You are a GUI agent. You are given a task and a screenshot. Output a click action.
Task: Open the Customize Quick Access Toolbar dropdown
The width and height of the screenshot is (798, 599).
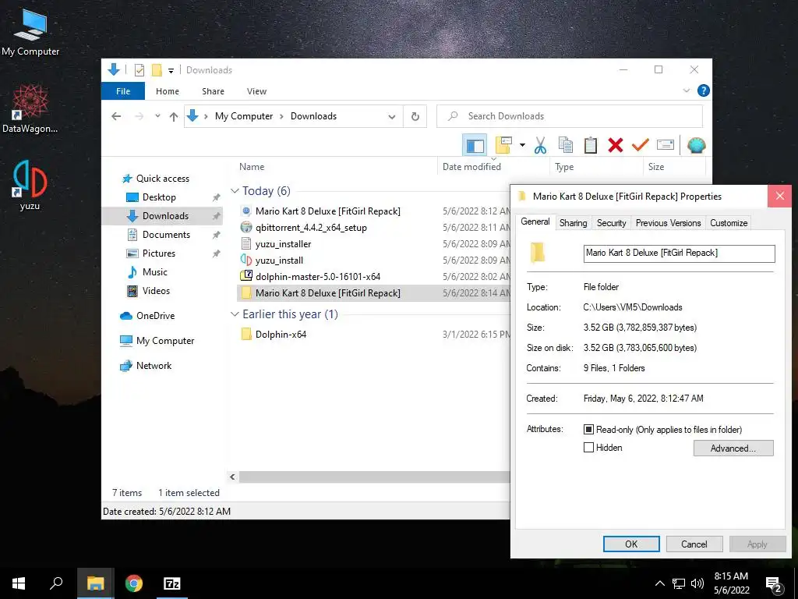[171, 70]
